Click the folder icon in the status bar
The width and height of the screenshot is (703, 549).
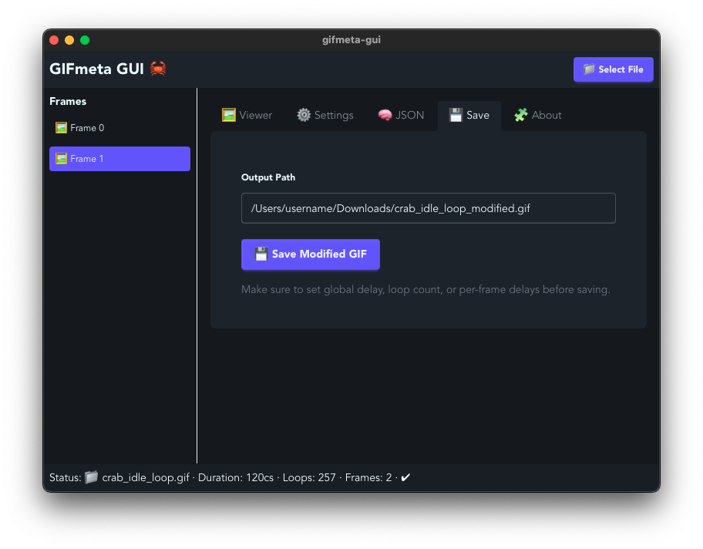click(92, 477)
